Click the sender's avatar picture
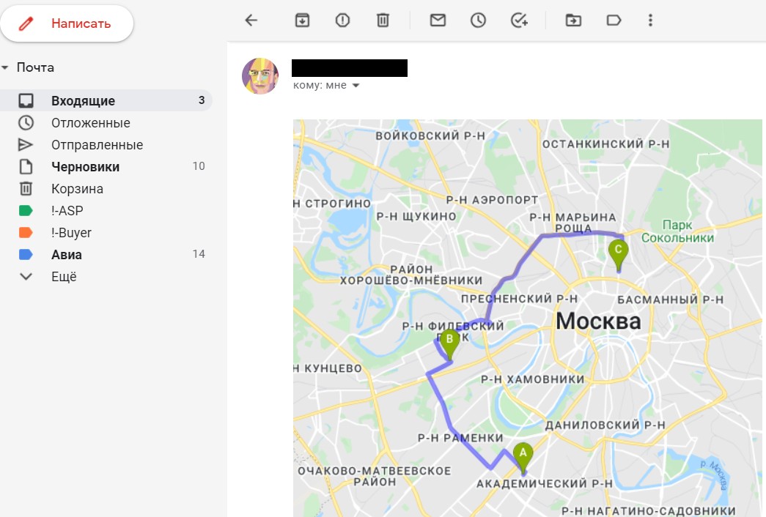Screen dimensions: 766x517 click(260, 76)
